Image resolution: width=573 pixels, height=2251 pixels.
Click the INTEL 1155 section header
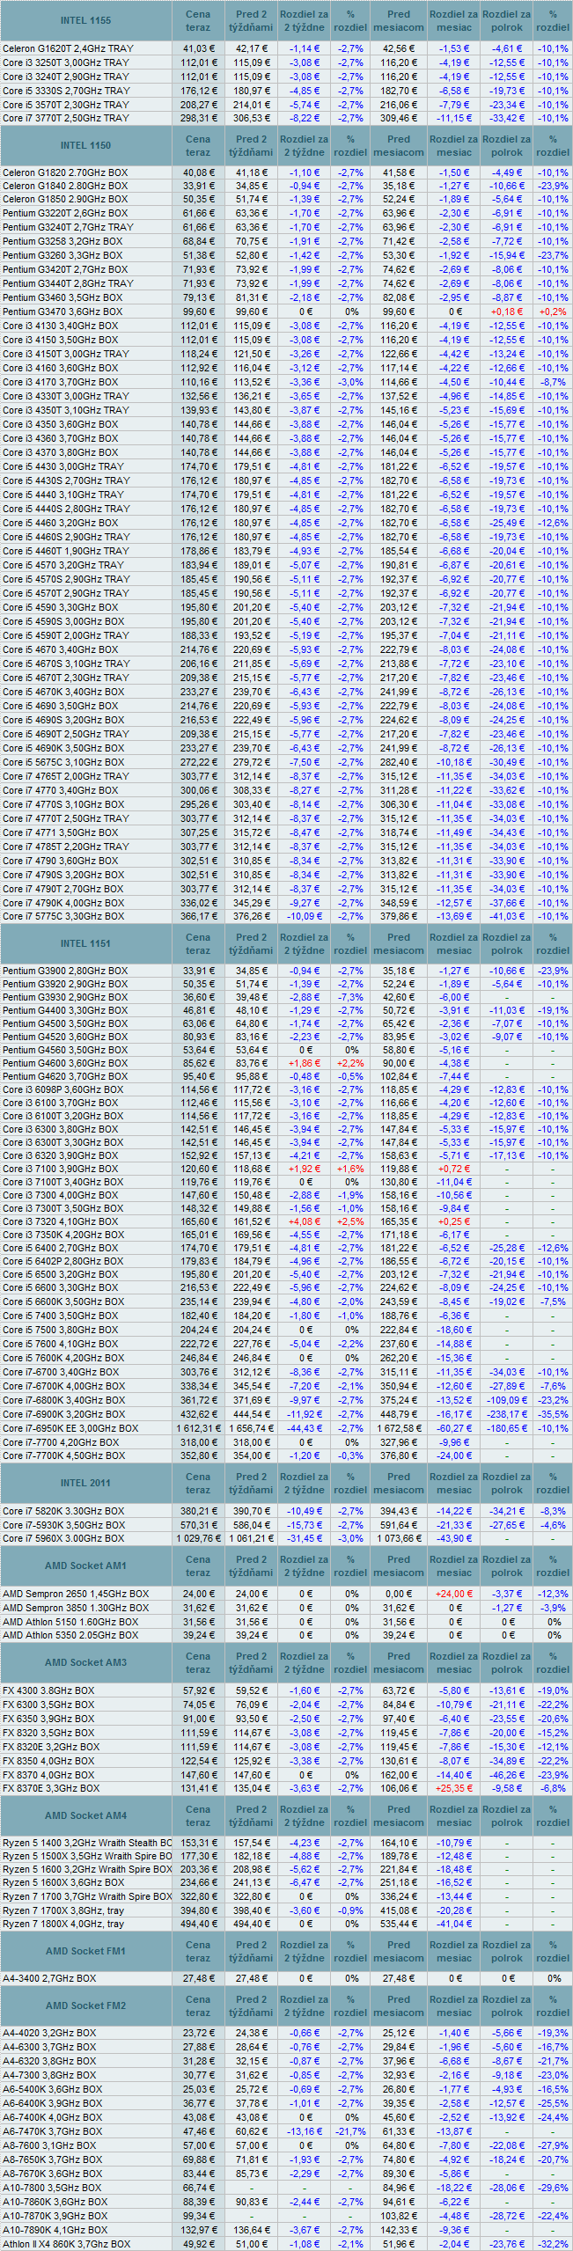click(85, 20)
